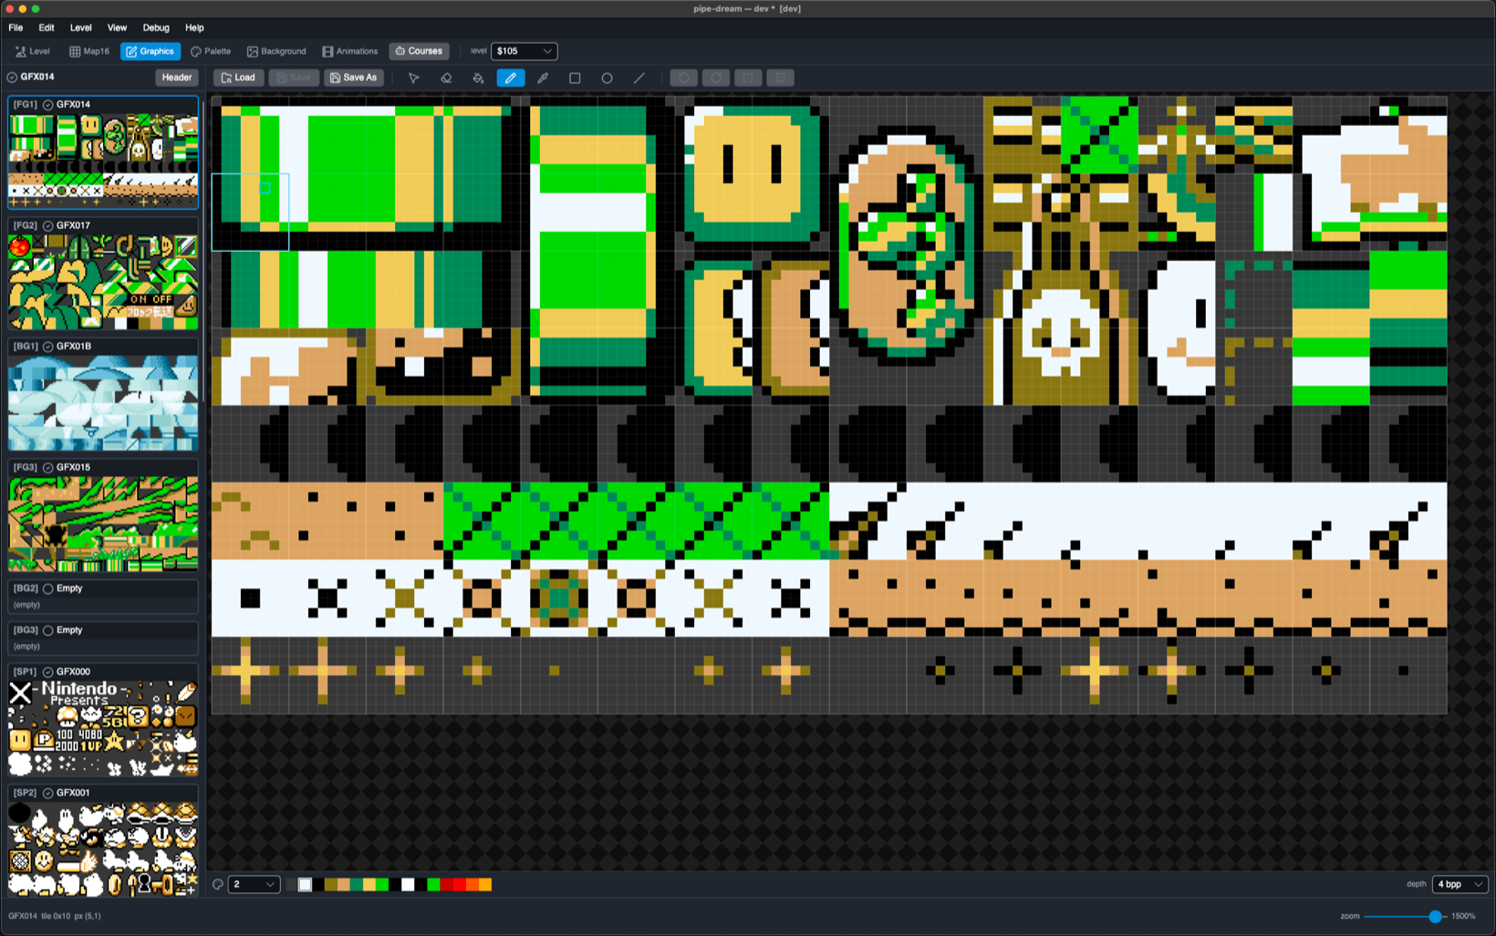The width and height of the screenshot is (1496, 936).
Task: Pick the tan color swatch
Action: (344, 884)
